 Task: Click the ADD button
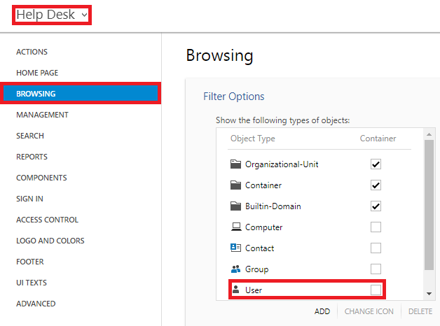point(322,311)
